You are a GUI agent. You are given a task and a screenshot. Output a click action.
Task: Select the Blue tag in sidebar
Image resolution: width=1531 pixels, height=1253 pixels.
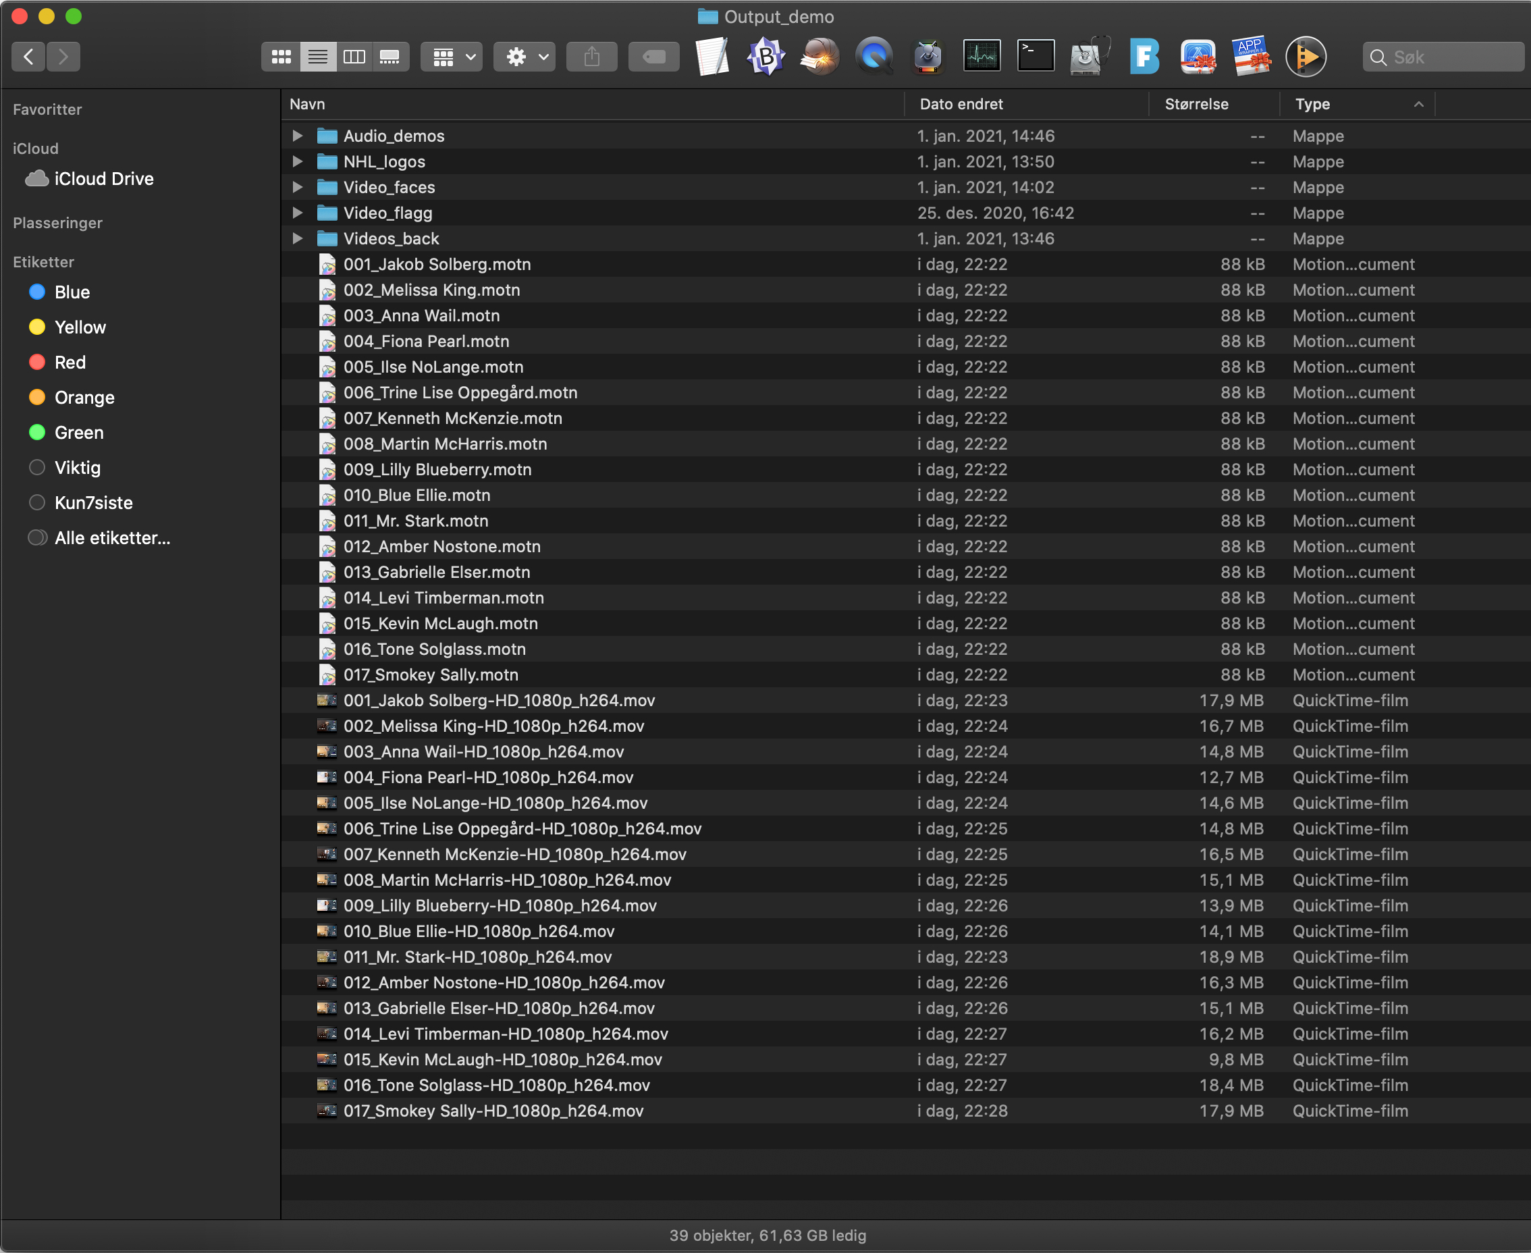click(59, 292)
